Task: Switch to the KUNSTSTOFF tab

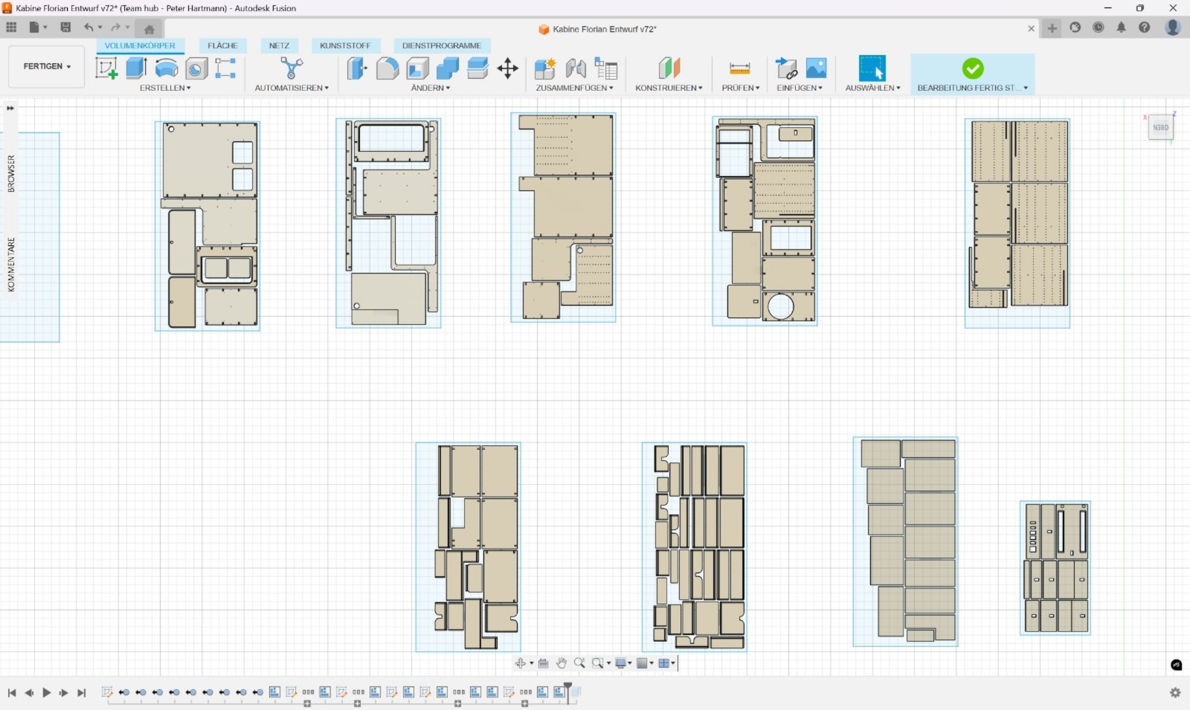Action: click(x=345, y=45)
